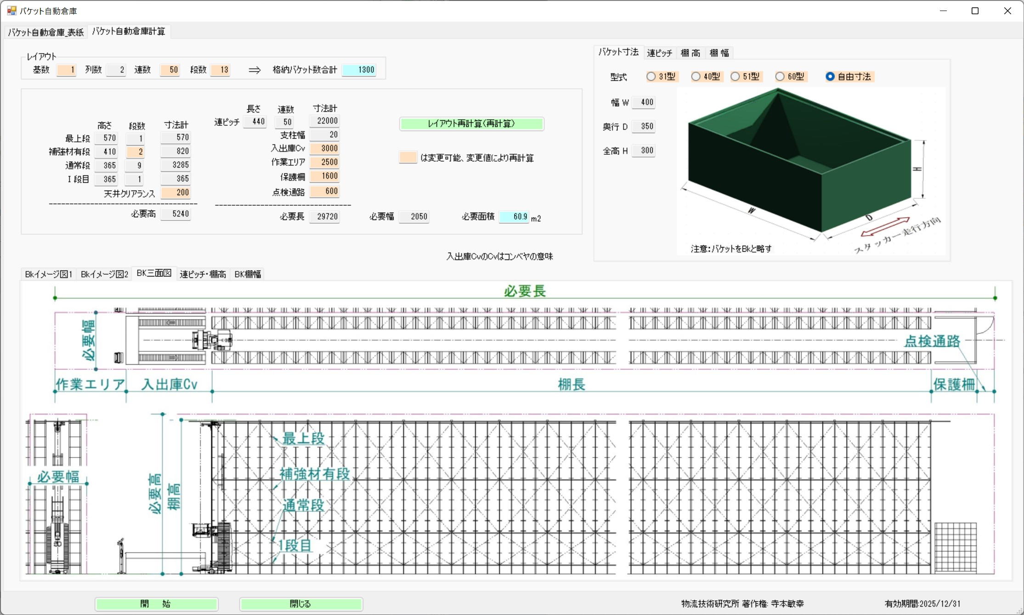
Task: Select the 60型 radio option
Action: tap(780, 77)
